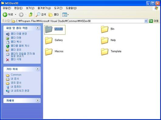This screenshot has width=161, height=120.
Task: Click the Gallery folder name text
Action: [x=59, y=40]
